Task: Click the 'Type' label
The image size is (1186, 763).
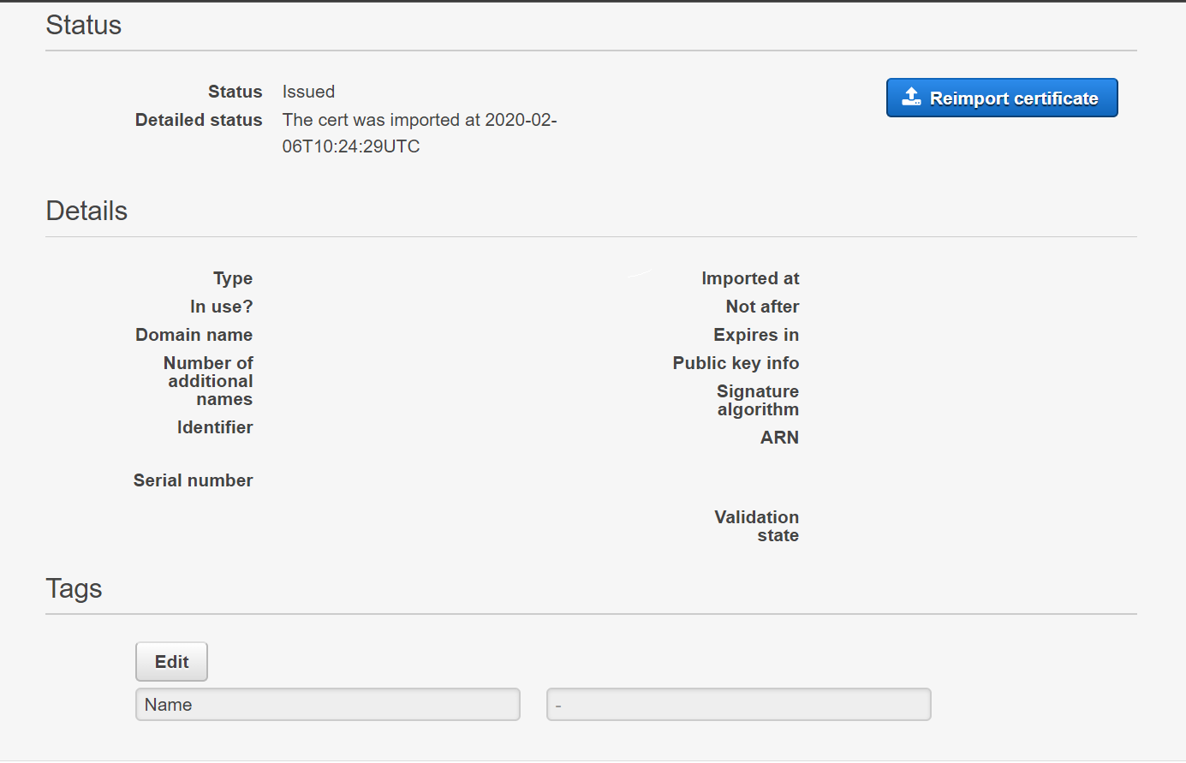Action: click(x=233, y=278)
